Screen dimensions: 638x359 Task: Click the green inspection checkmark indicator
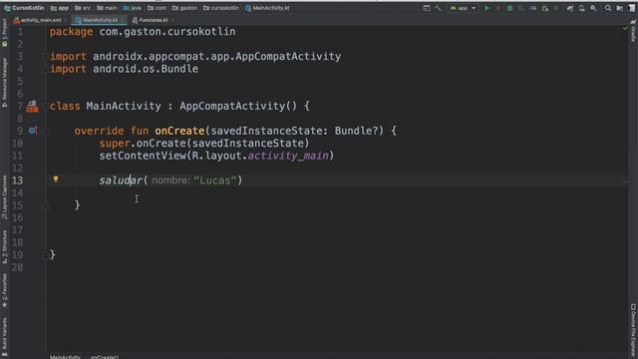625,28
